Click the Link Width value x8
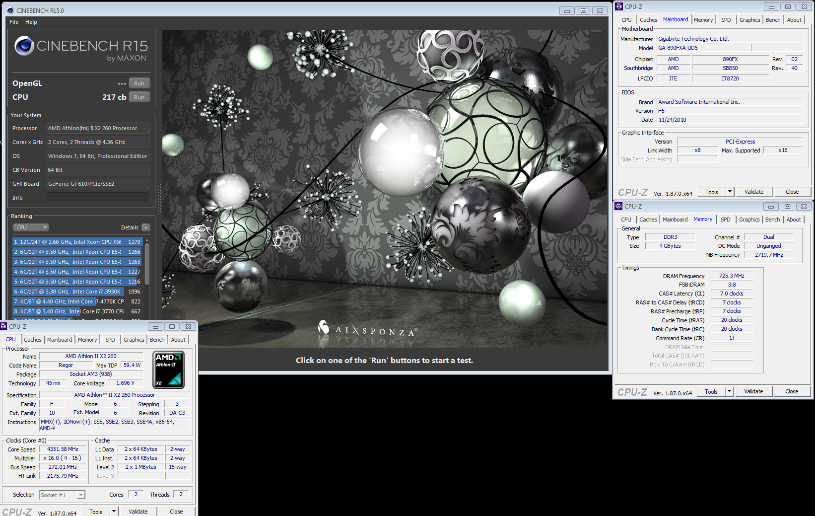This screenshot has height=516, width=815. pos(697,150)
